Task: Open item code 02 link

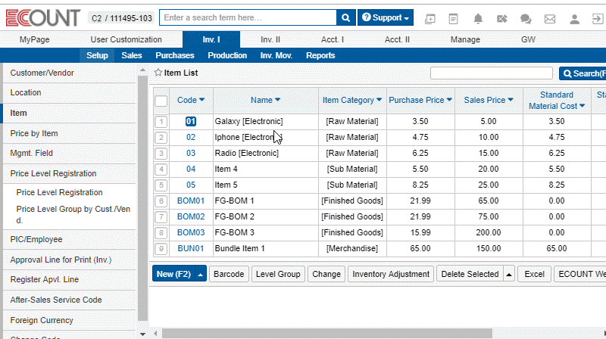Action: (191, 138)
